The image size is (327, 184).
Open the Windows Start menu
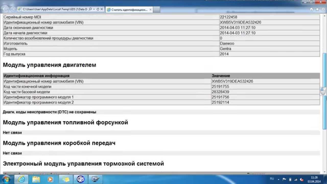coord(7,179)
